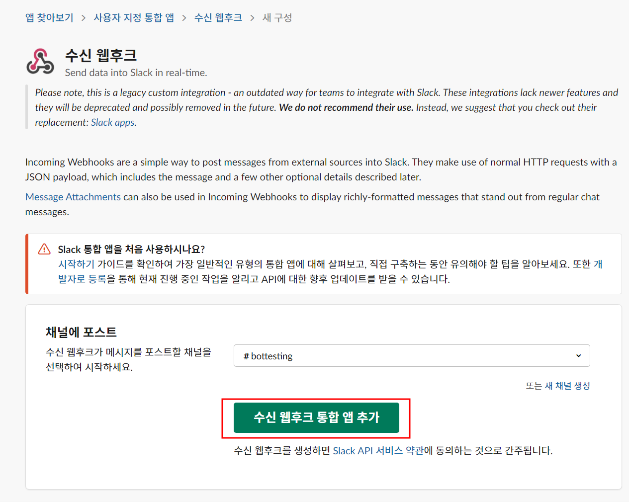Go to '사용자 지정 통합 앱' breadcrumb
Screen dimensions: 629x502
click(134, 18)
